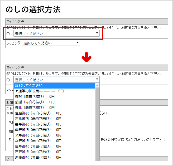Select 卒寿御祝(赤白花結び) option
173x166 pixels.
point(54,141)
